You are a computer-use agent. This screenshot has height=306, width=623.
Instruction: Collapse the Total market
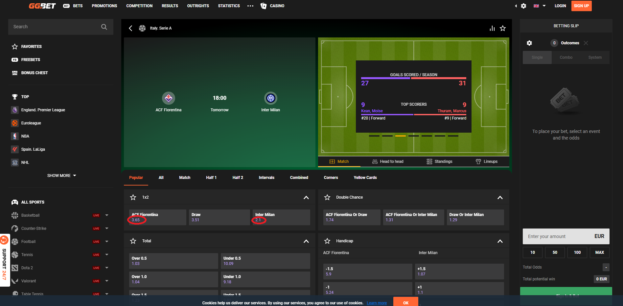pyautogui.click(x=306, y=241)
